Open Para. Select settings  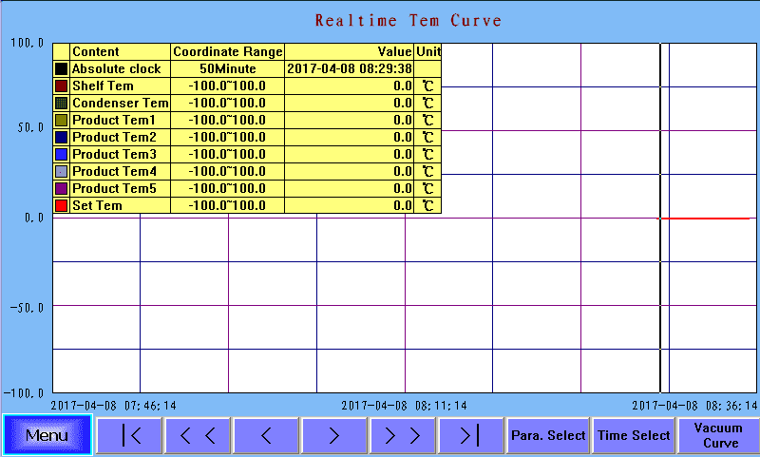(548, 435)
